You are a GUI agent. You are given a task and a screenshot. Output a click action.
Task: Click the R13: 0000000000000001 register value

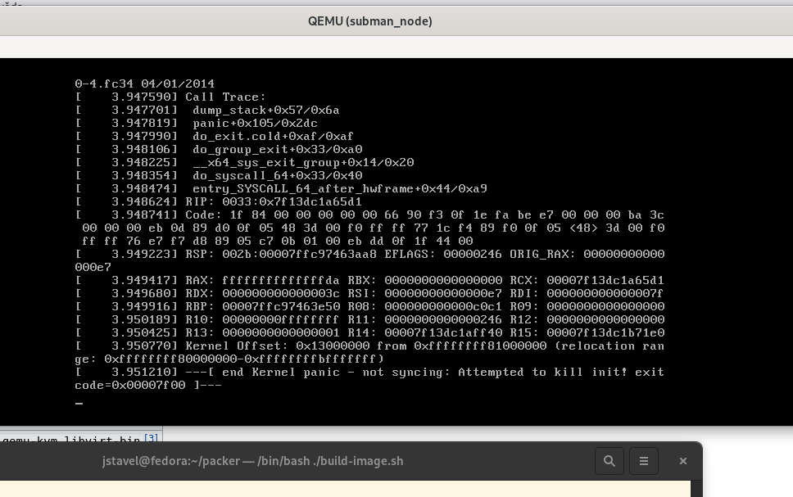pyautogui.click(x=262, y=333)
